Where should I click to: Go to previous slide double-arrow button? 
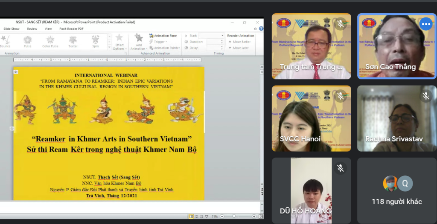262,189
